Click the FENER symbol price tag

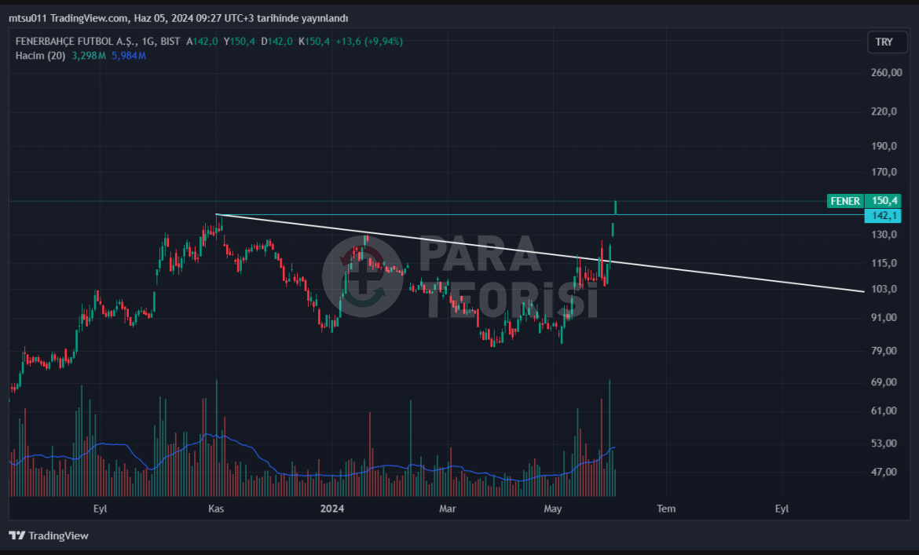[845, 201]
